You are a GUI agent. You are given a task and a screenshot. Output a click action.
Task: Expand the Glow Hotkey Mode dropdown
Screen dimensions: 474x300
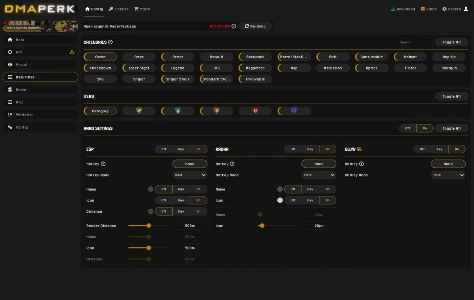click(448, 175)
